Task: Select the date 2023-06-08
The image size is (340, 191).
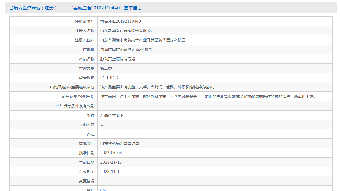Action: (x=111, y=153)
